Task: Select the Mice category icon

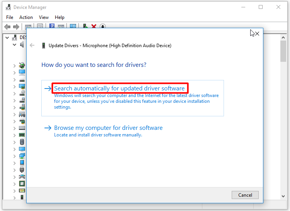Action: [22, 142]
